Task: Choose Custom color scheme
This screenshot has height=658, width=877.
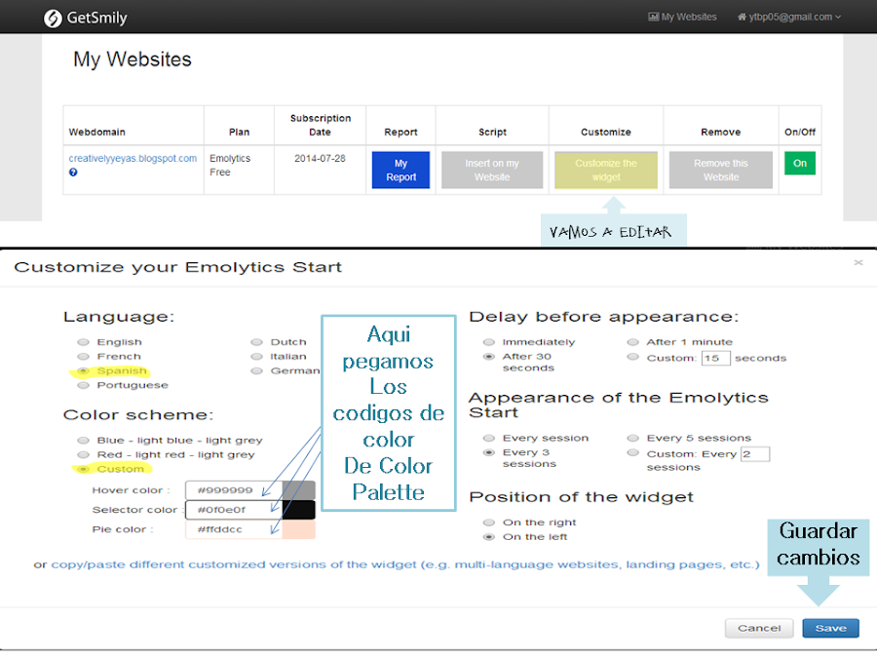Action: coord(84,469)
